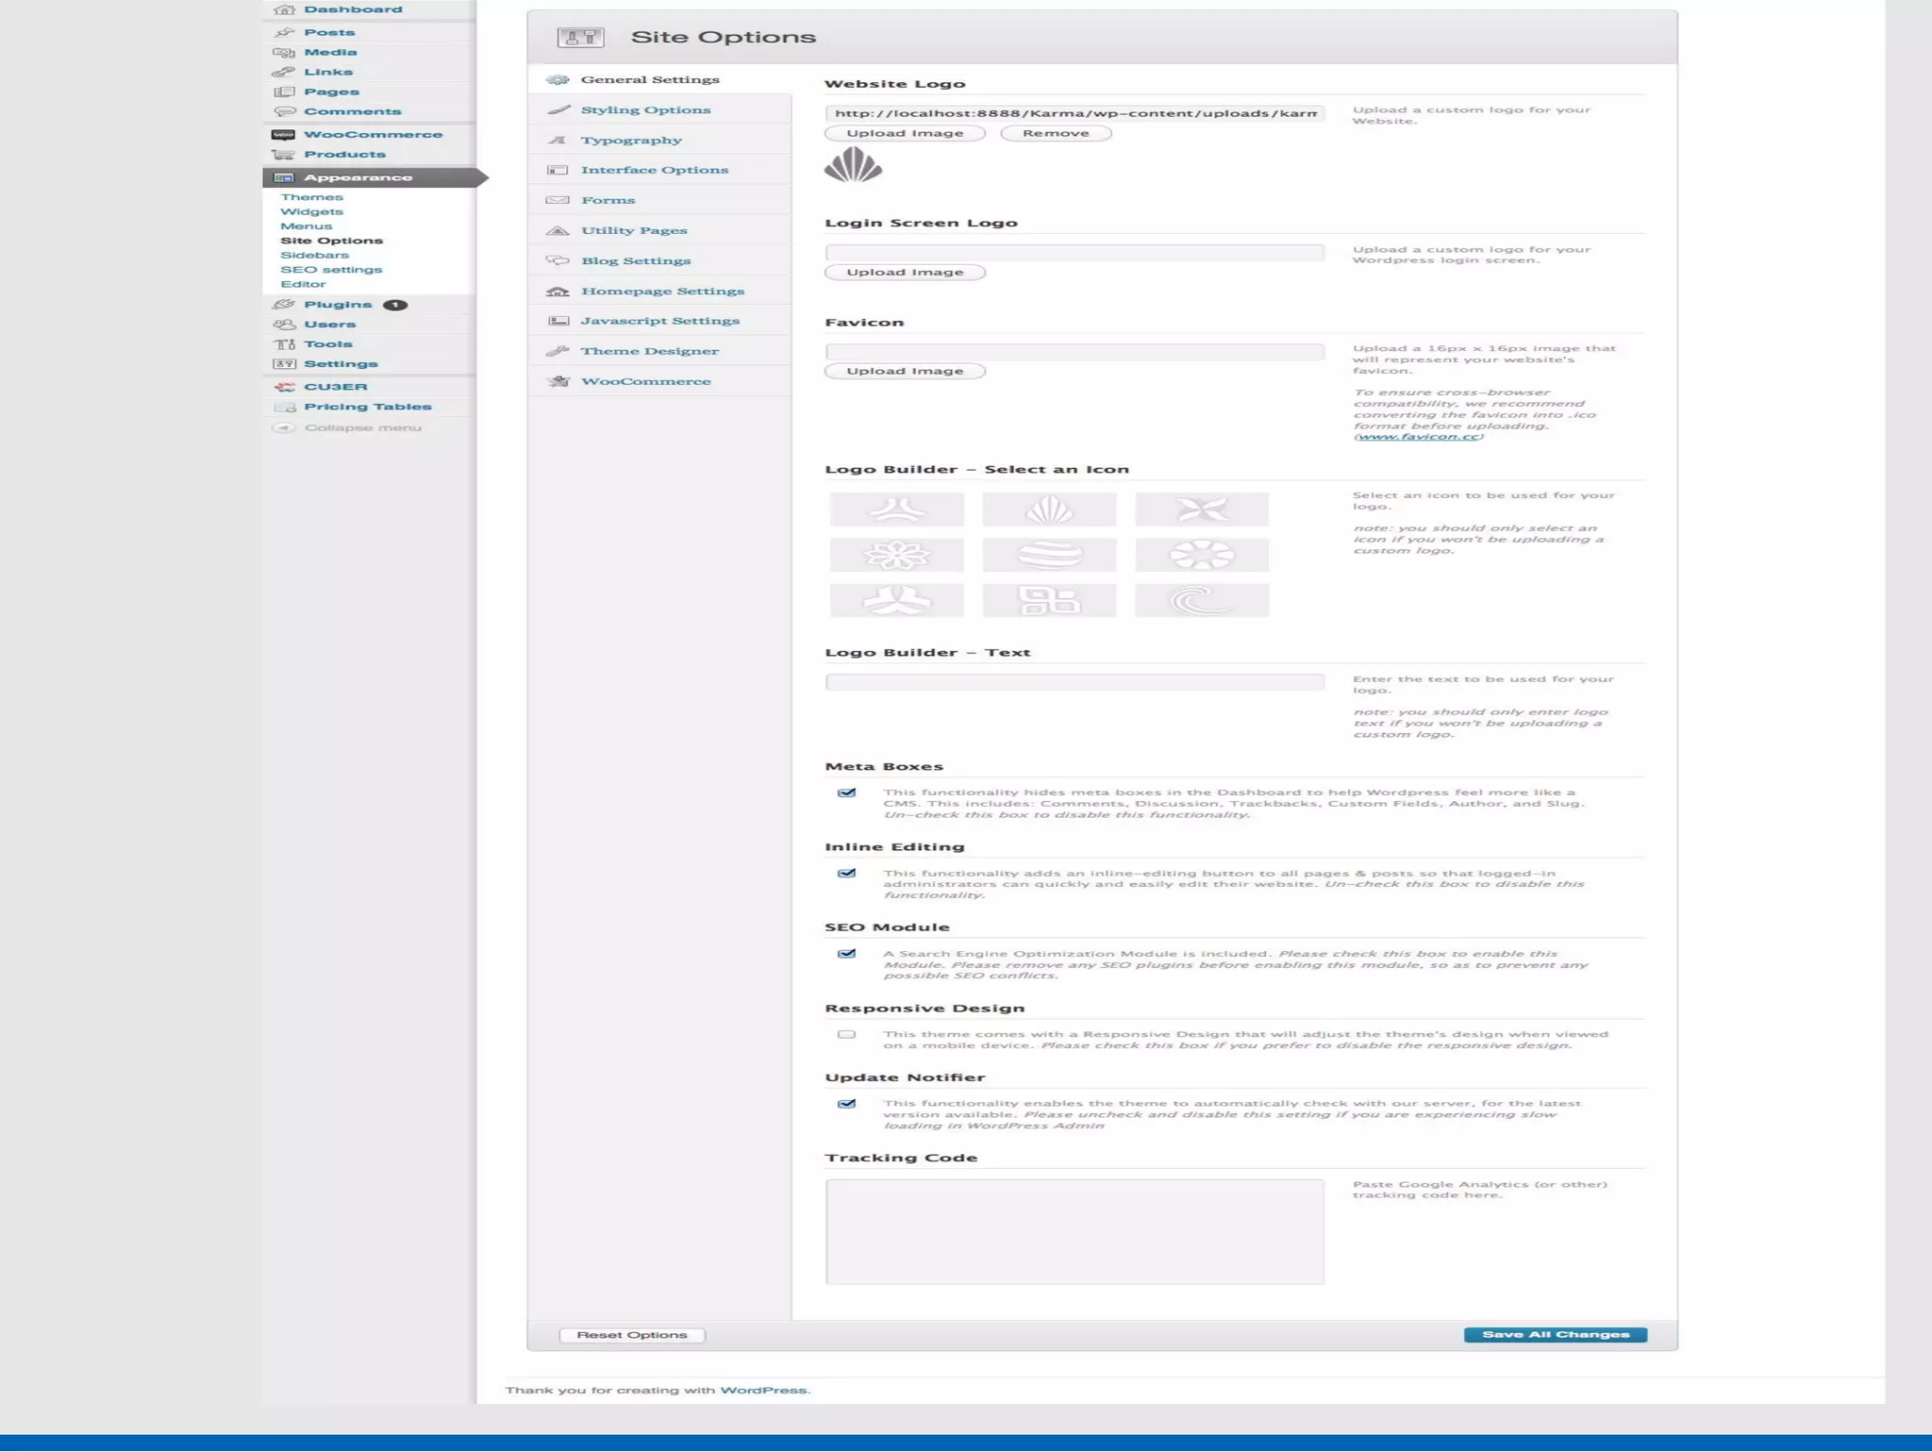This screenshot has height=1452, width=1932.
Task: Open the Styling Options tab
Action: pyautogui.click(x=645, y=110)
